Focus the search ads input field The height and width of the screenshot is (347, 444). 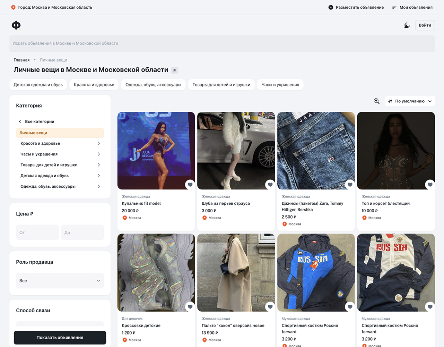tap(222, 43)
